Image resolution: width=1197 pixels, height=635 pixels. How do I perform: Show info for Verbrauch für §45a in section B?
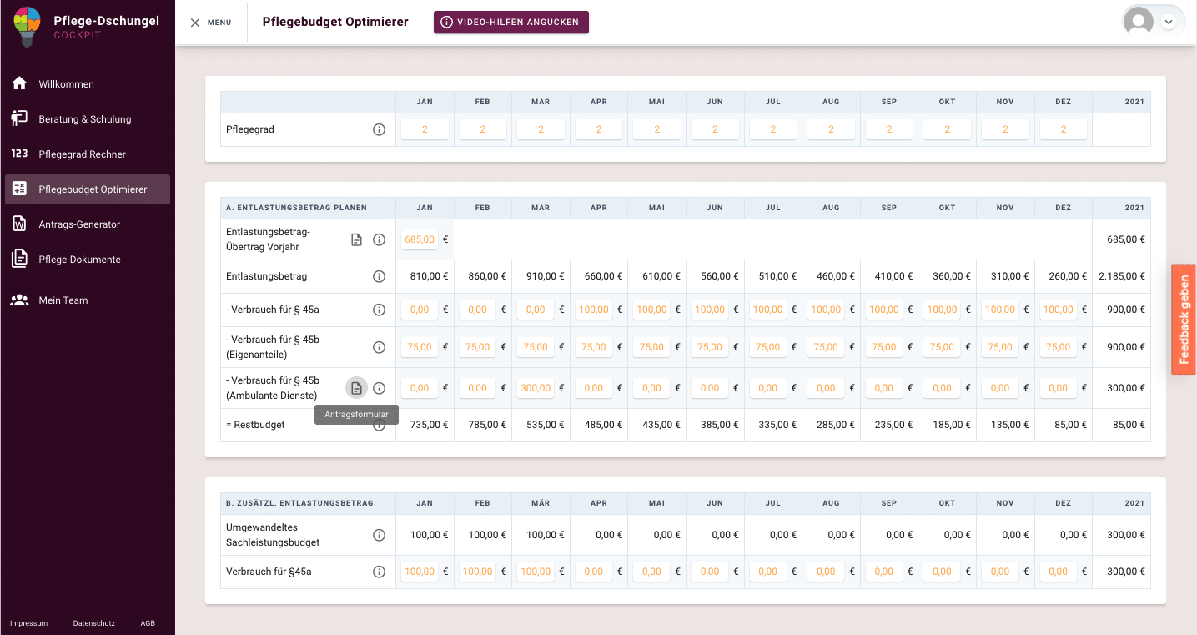379,572
